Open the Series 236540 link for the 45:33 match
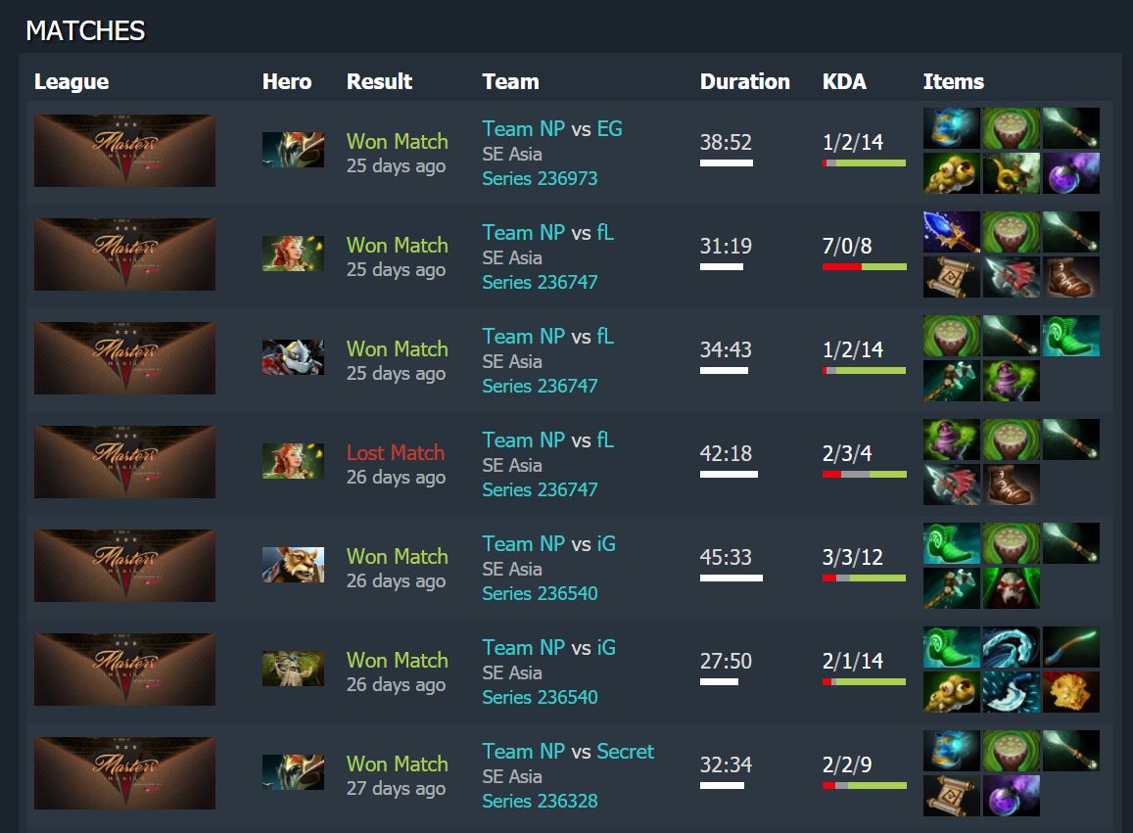Image resolution: width=1133 pixels, height=833 pixels. (540, 594)
